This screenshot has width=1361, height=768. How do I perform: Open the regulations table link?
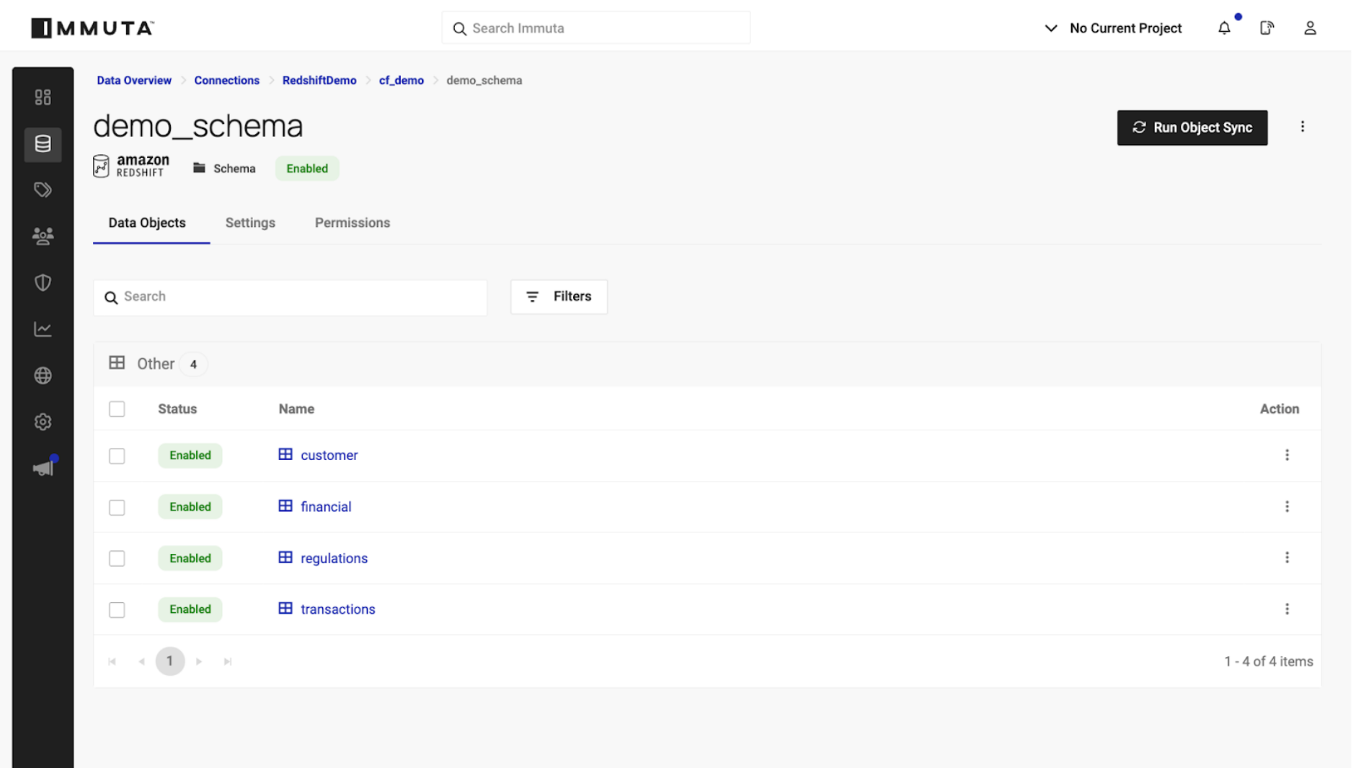[334, 558]
